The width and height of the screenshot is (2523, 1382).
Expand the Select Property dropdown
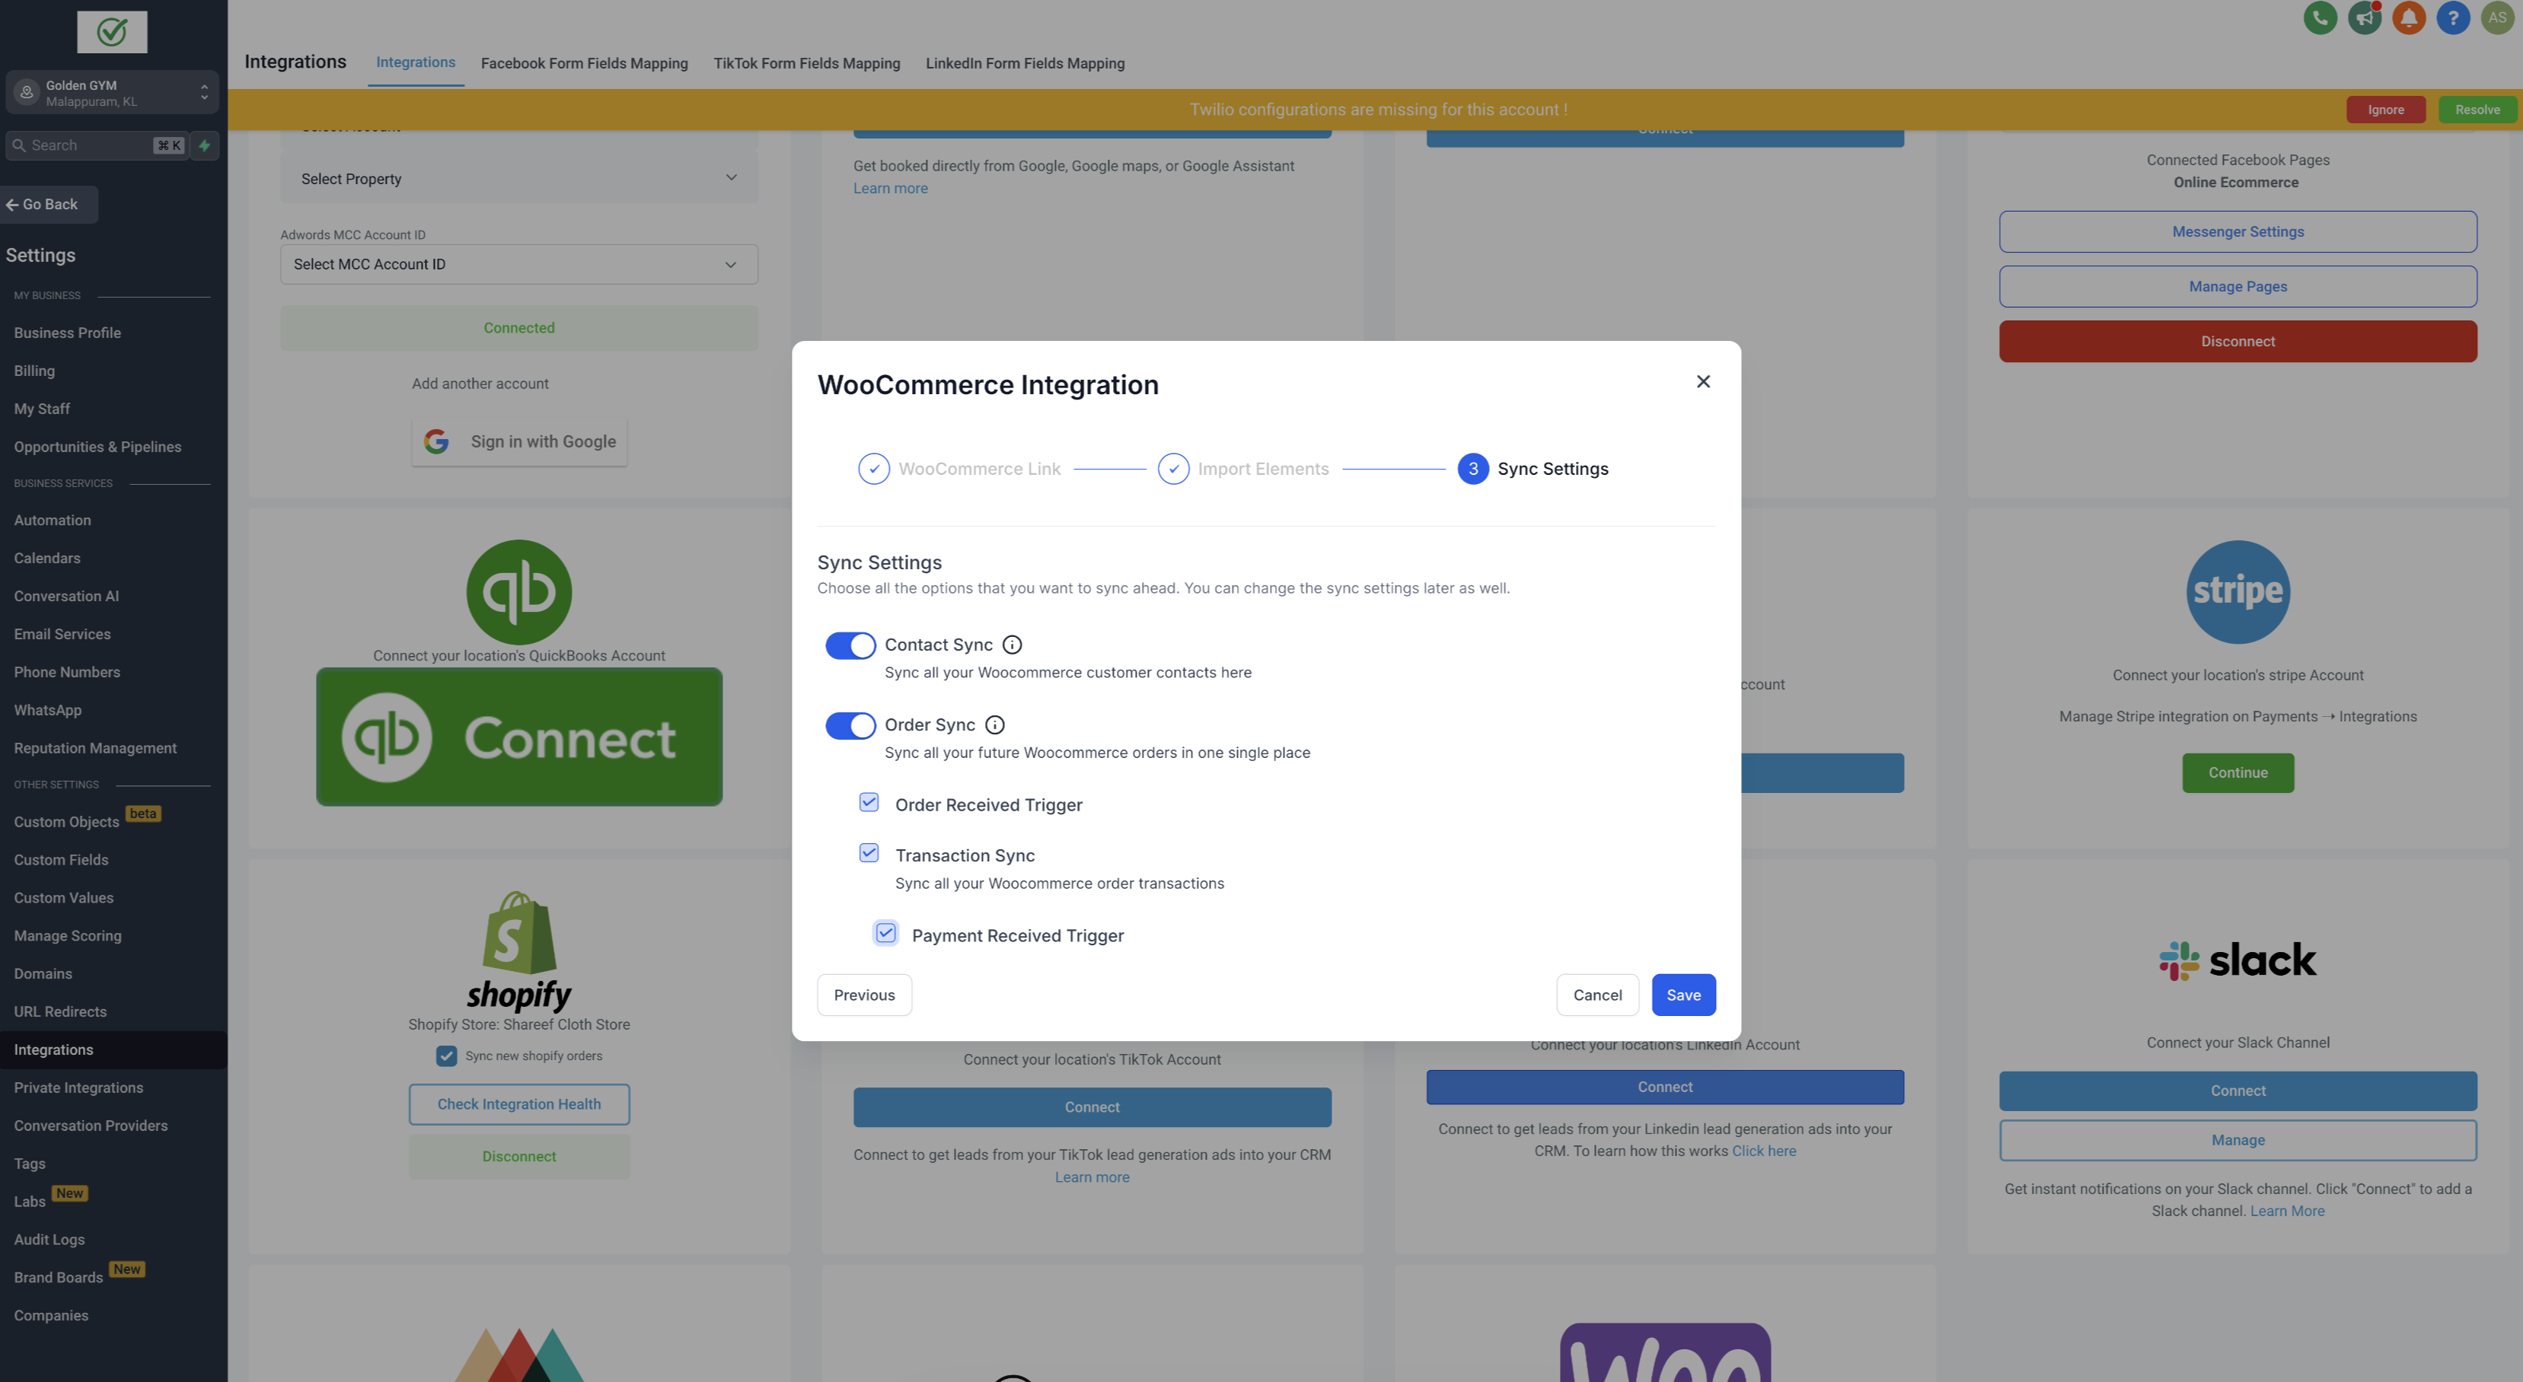(x=518, y=178)
